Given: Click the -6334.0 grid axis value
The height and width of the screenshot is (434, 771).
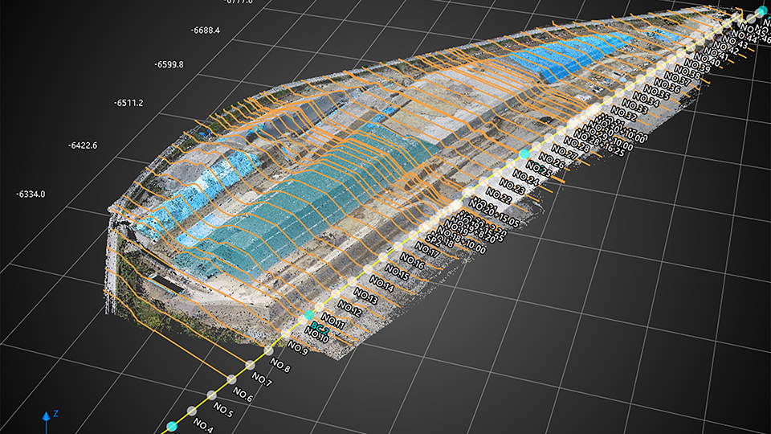Looking at the screenshot, I should pyautogui.click(x=31, y=194).
